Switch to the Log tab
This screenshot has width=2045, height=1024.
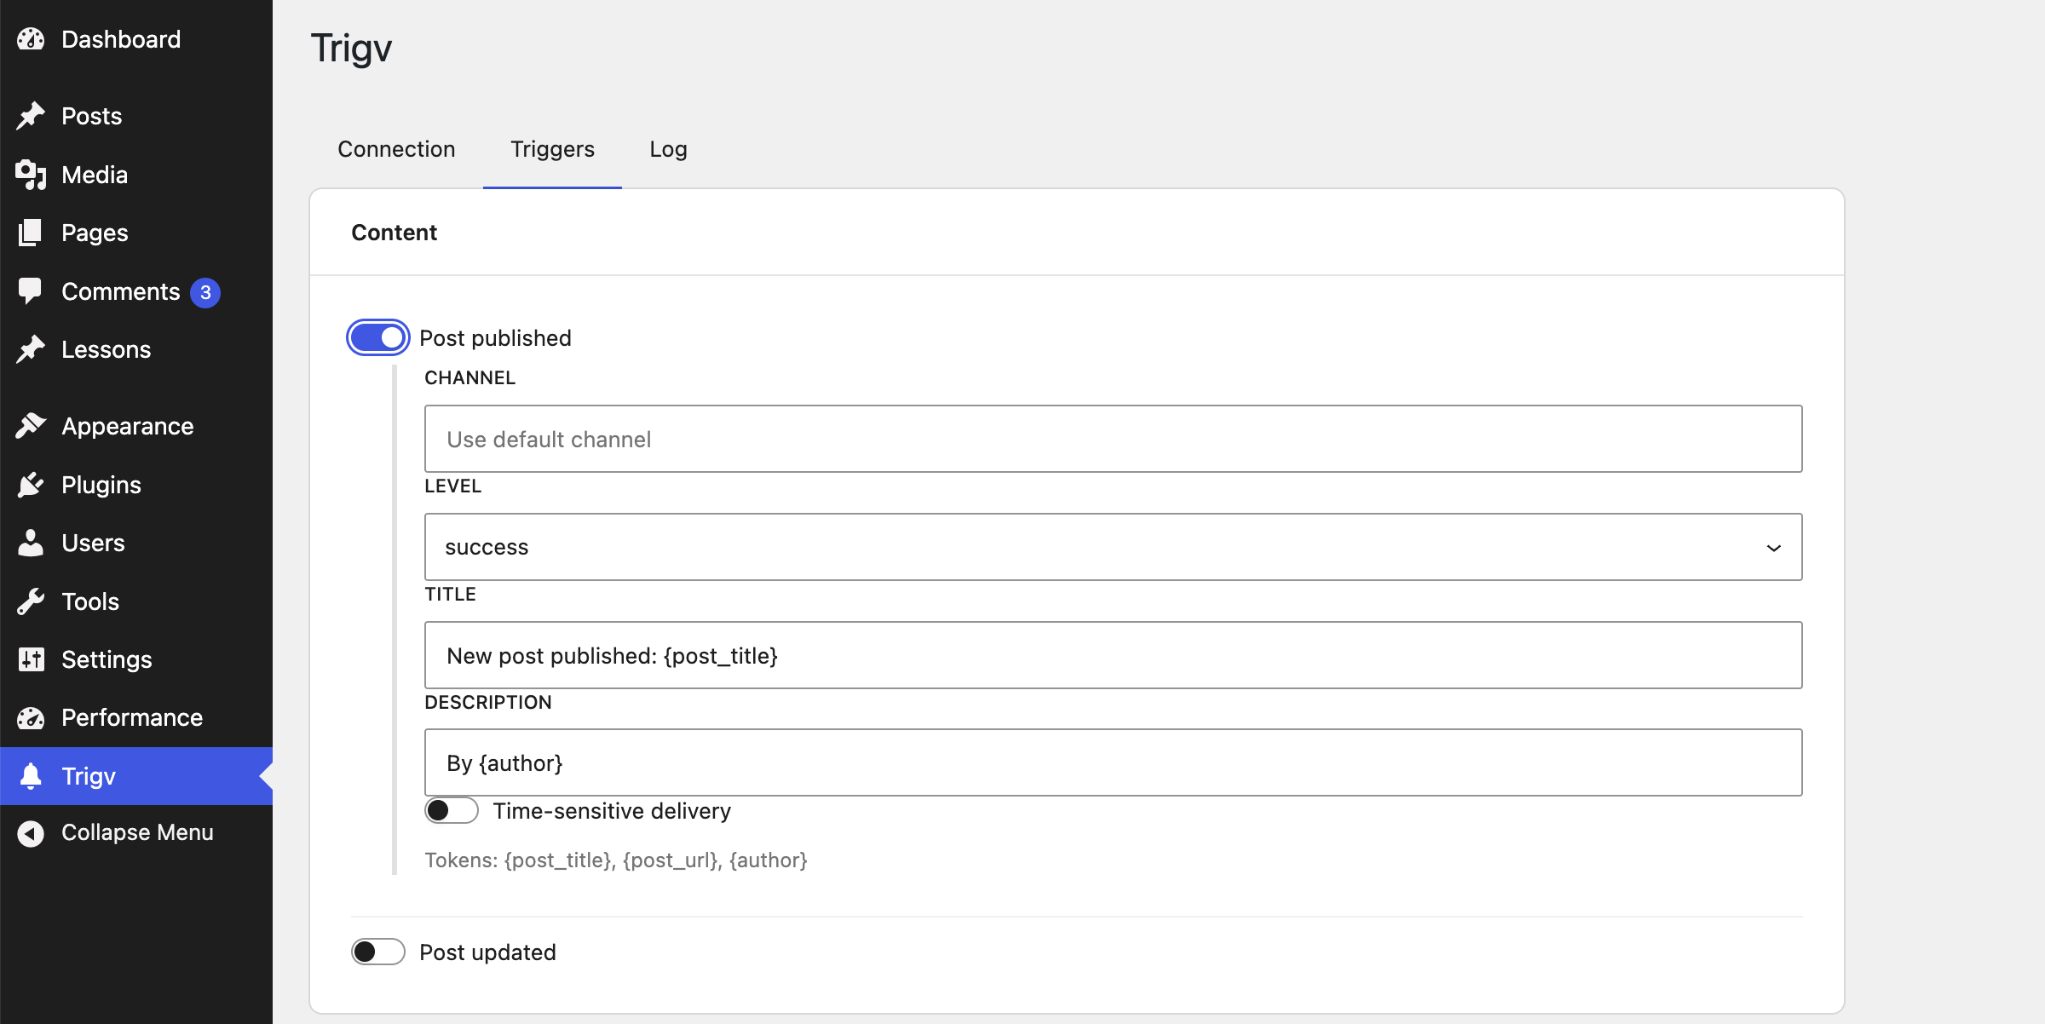(x=668, y=149)
